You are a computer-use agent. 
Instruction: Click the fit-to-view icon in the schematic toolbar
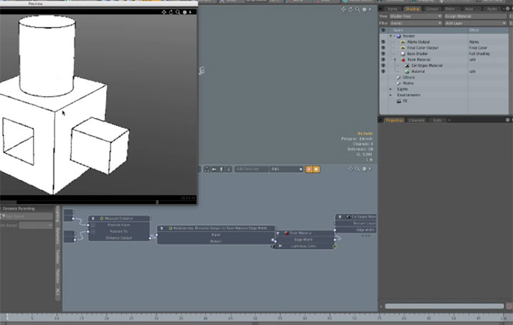[x=207, y=169]
